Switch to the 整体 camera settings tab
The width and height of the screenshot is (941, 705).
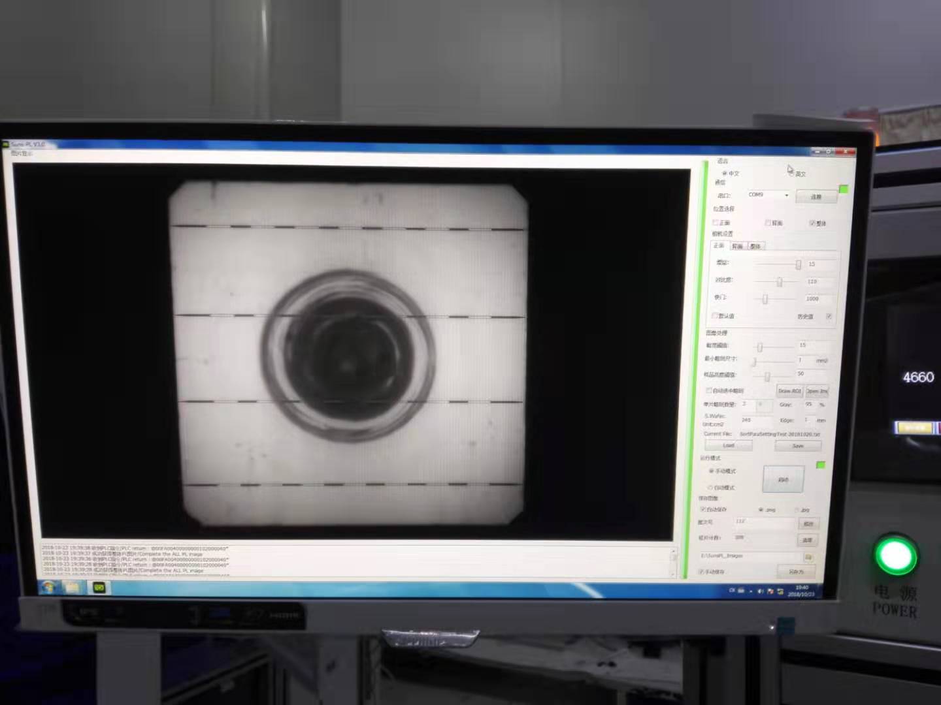point(755,246)
